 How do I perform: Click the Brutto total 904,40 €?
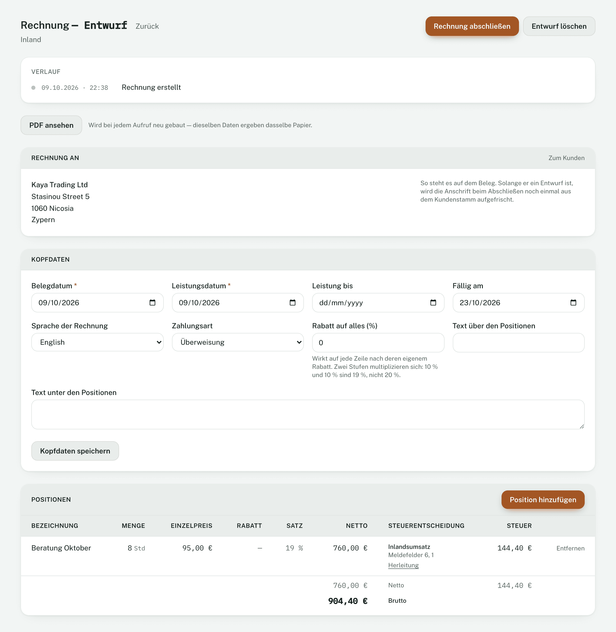(x=348, y=601)
